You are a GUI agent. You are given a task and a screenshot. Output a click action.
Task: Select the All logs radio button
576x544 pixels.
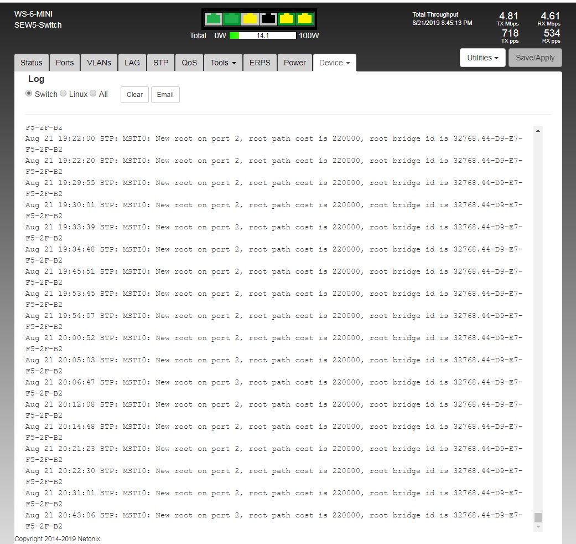(93, 94)
